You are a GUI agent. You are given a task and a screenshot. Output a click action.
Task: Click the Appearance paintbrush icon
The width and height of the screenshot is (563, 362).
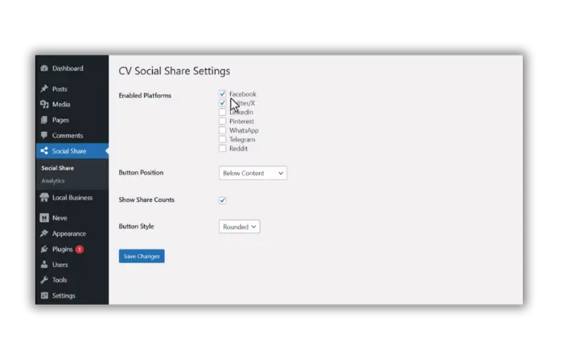click(43, 233)
